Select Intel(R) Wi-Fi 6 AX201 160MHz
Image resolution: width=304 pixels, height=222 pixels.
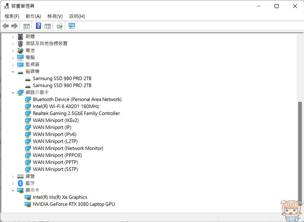pos(66,106)
